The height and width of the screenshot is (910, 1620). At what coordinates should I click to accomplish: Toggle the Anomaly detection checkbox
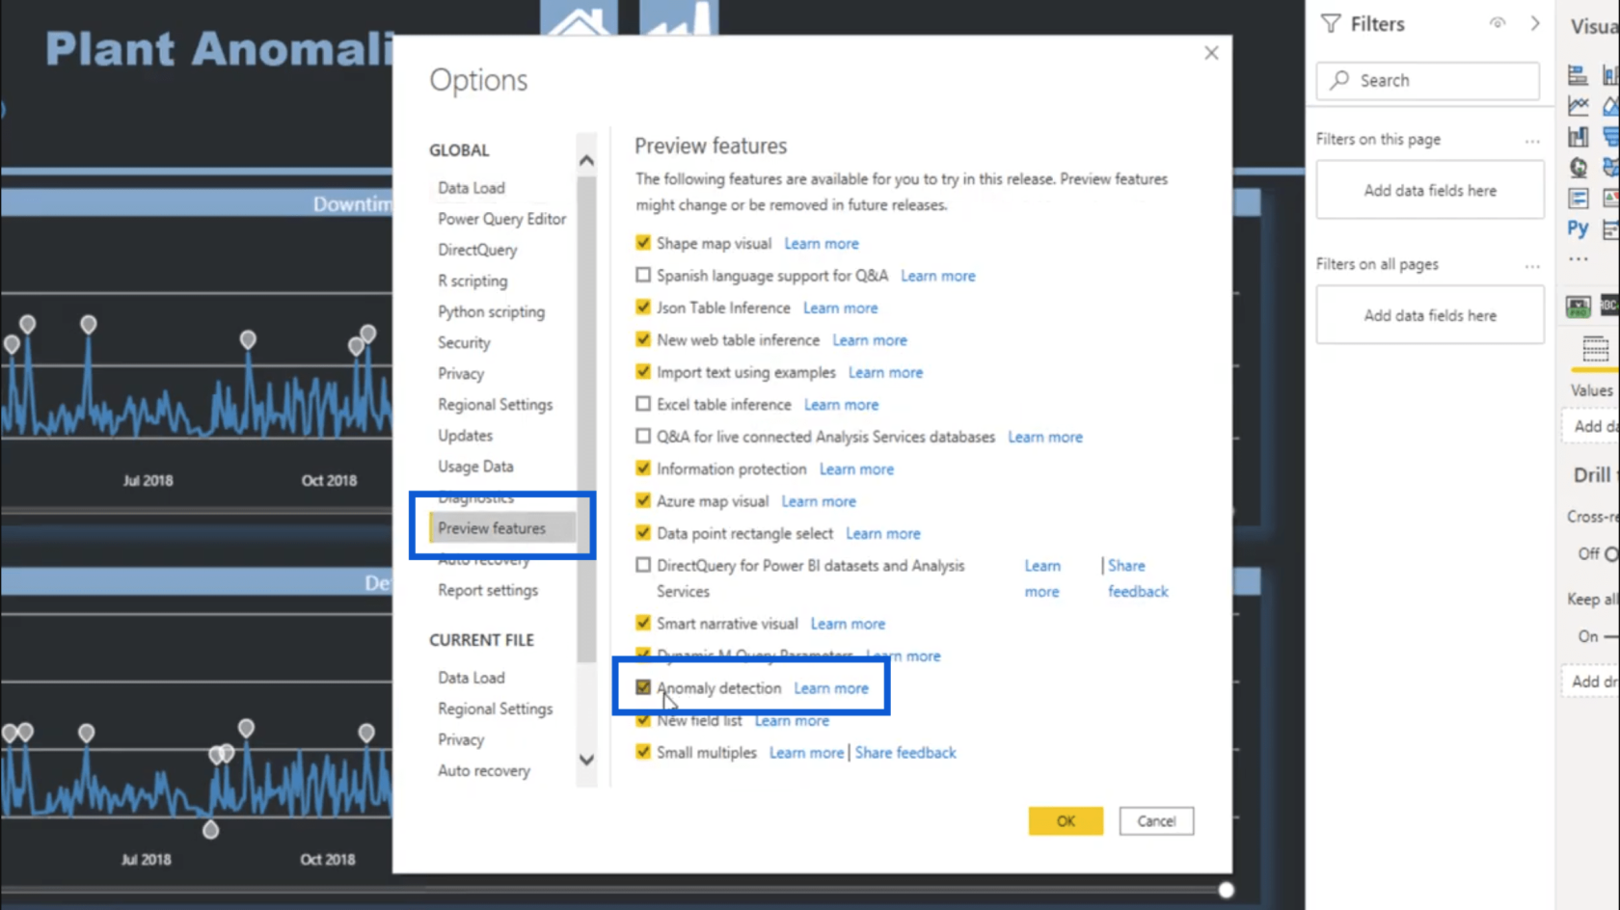click(643, 687)
